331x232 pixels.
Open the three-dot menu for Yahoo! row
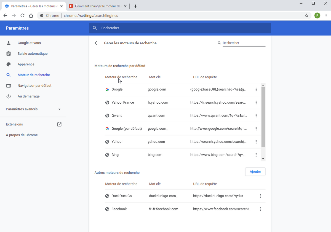[256, 142]
